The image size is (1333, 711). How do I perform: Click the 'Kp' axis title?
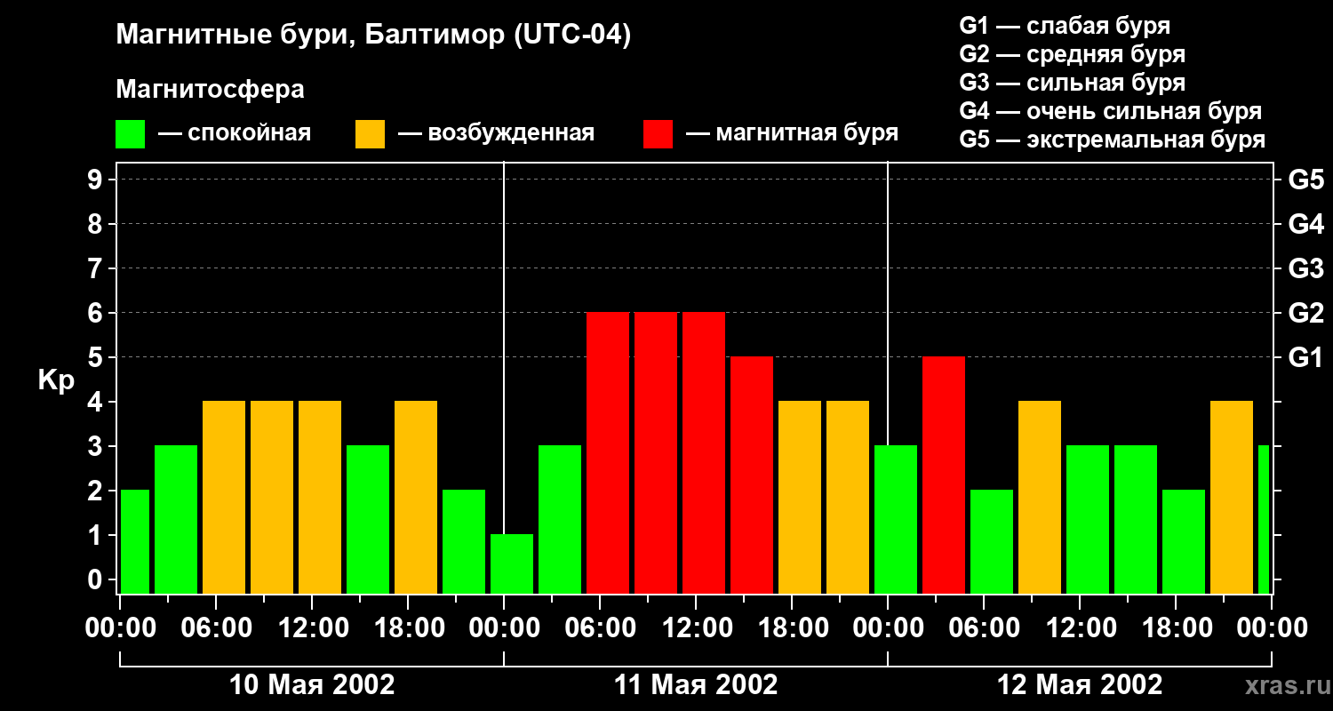(x=56, y=380)
